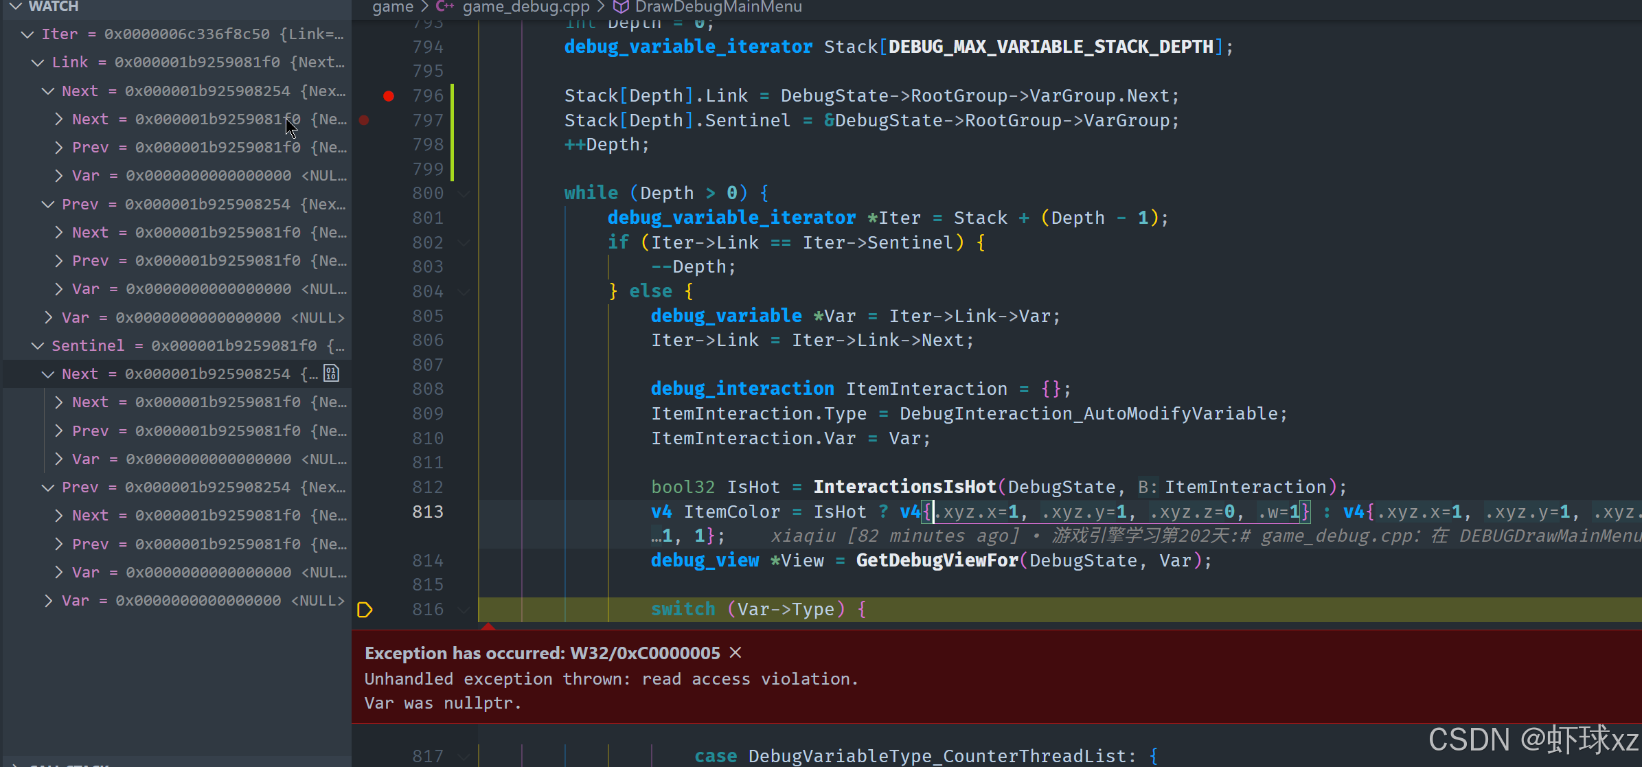Fold the while loop via line 800 chevron
Image resolution: width=1642 pixels, height=767 pixels.
(464, 194)
